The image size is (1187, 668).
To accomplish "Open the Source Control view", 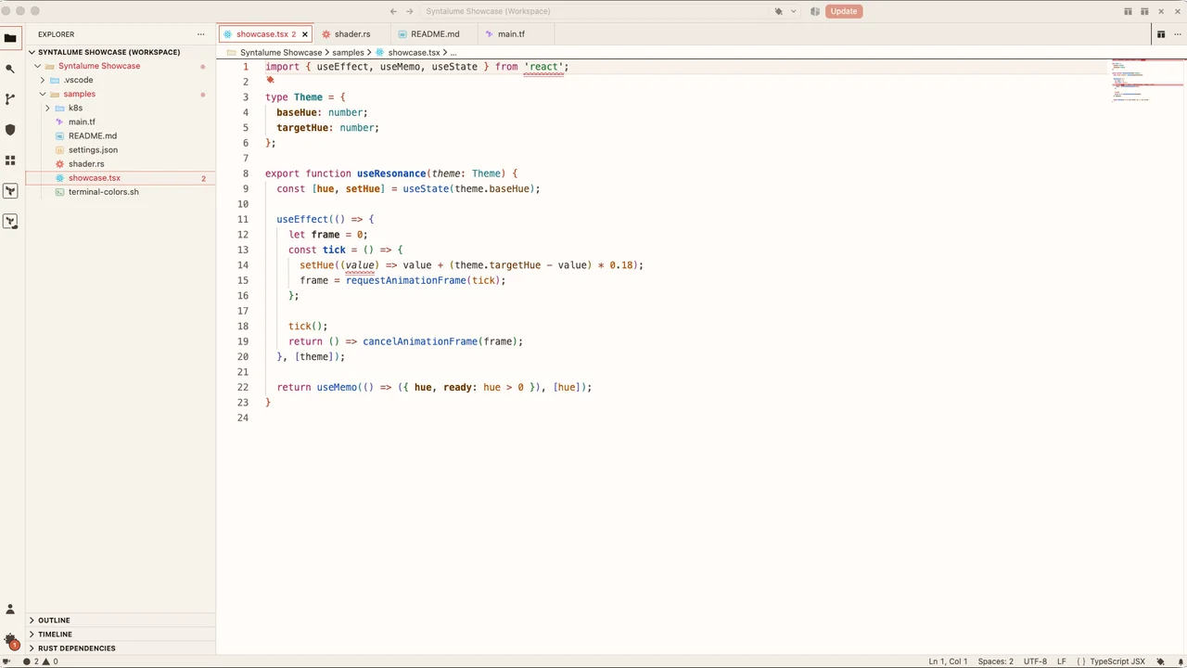I will pyautogui.click(x=10, y=99).
